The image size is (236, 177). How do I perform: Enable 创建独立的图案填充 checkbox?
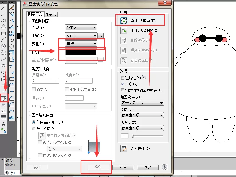click(x=122, y=90)
